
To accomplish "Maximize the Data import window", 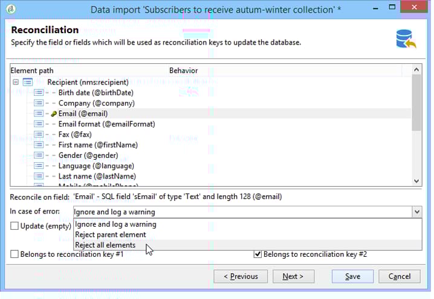I will click(x=392, y=7).
